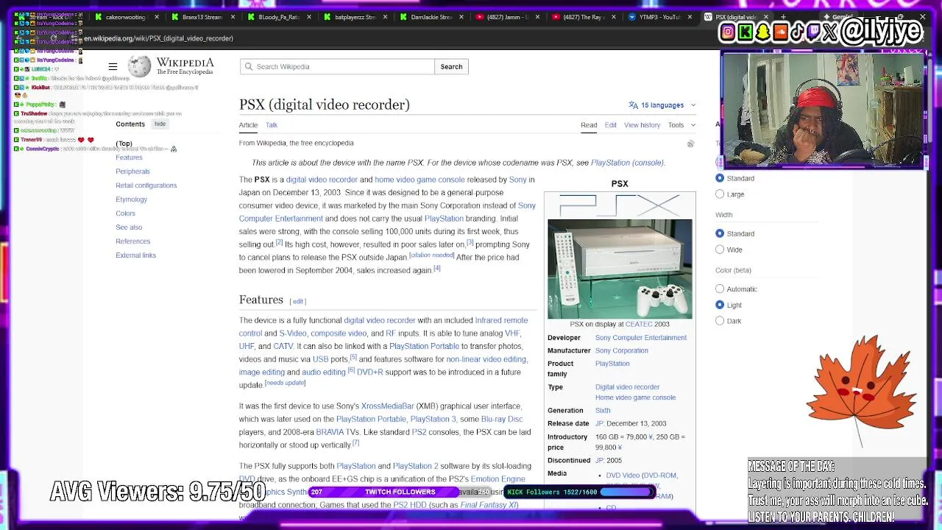Screen dimensions: 942x530
Task: Select Automatic color radio button
Action: [720, 289]
